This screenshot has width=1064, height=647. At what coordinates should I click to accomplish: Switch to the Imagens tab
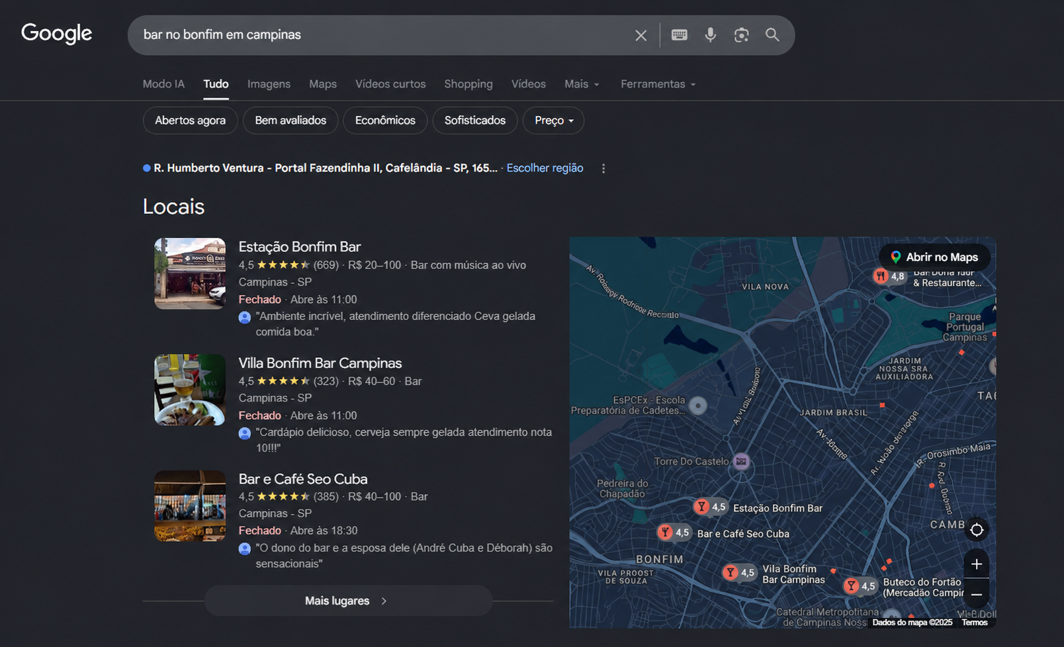pyautogui.click(x=269, y=84)
